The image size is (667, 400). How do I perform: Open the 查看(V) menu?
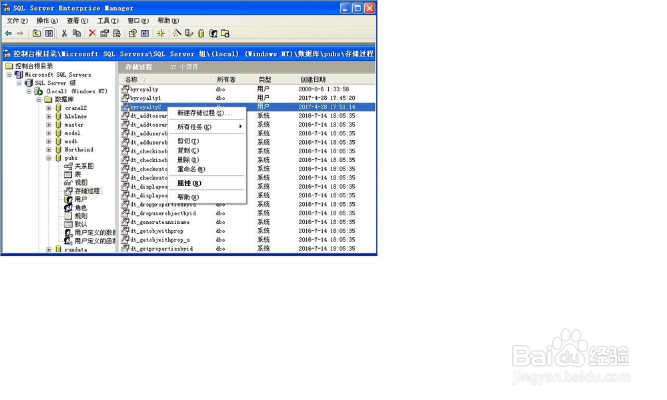point(77,21)
